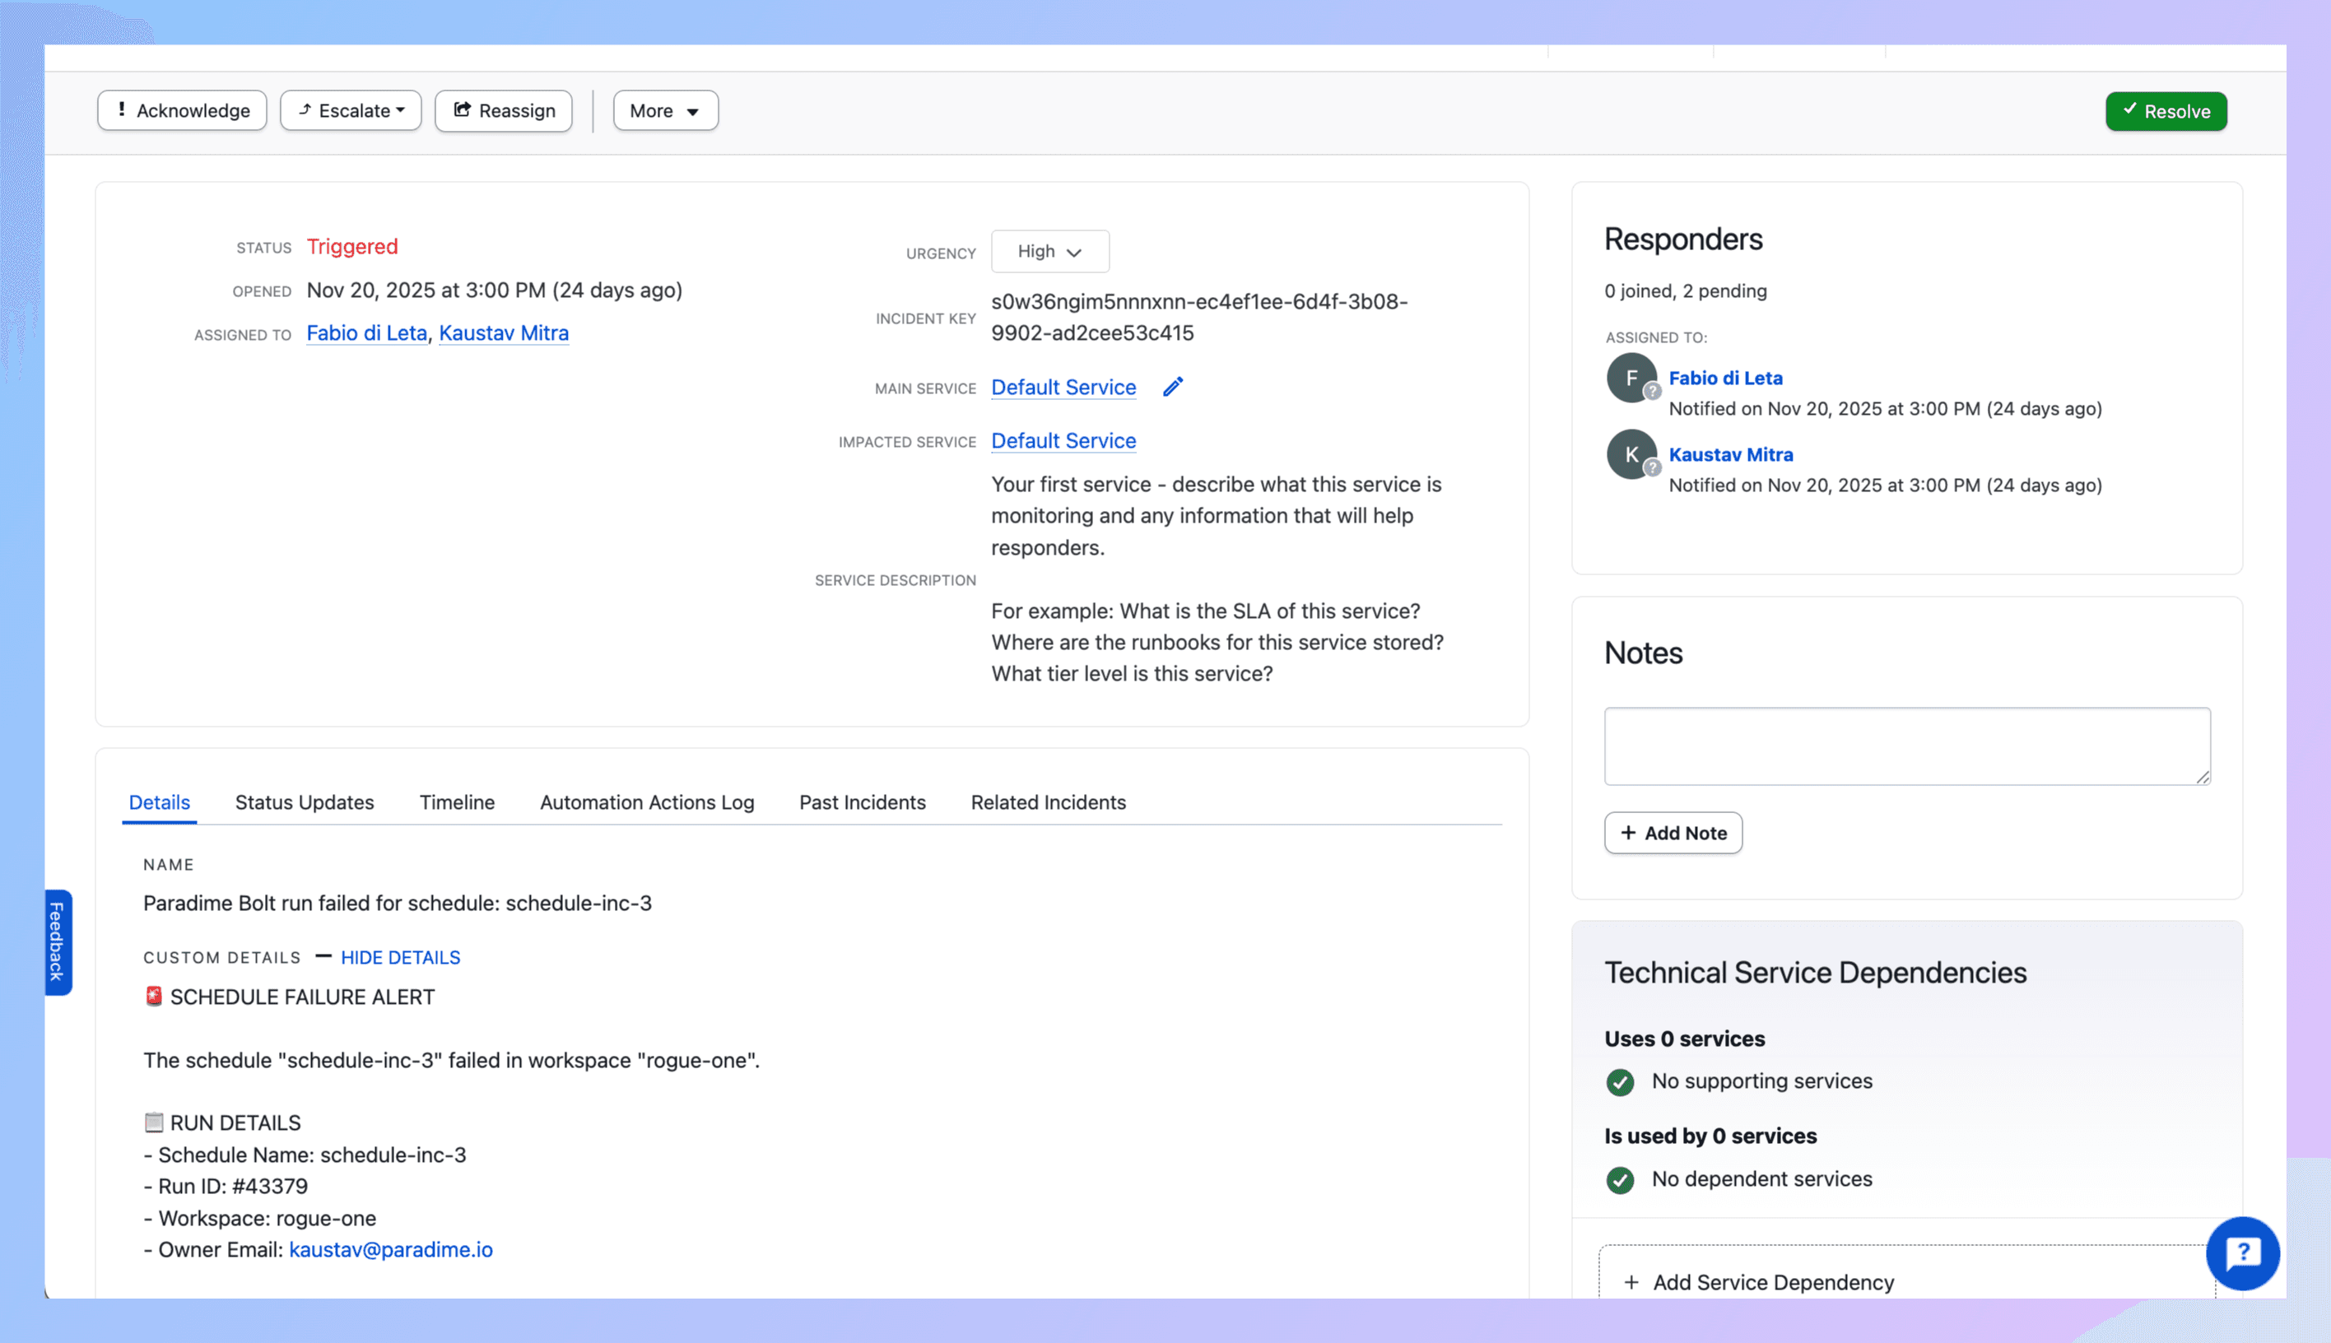Switch to the Timeline tab

tap(457, 802)
